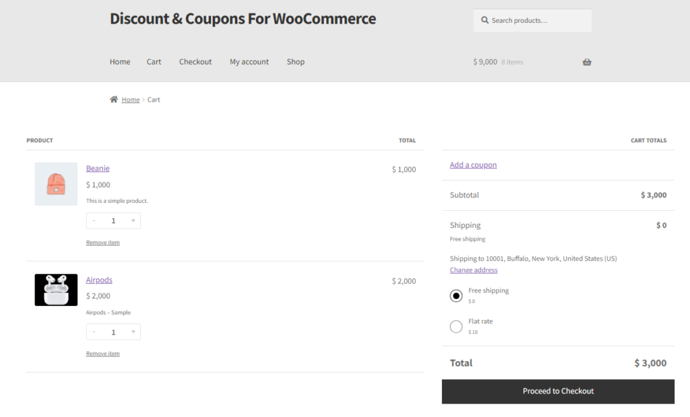Go to the Shop menu item
This screenshot has width=690, height=417.
point(296,61)
